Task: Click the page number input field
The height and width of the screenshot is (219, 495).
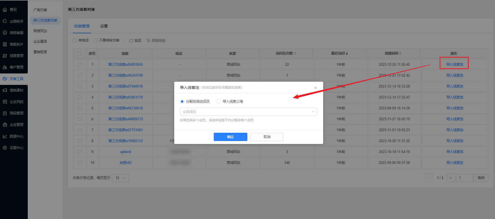Action: (x=464, y=178)
